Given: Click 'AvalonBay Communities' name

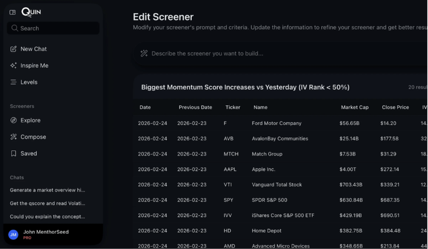Looking at the screenshot, I should coord(280,139).
